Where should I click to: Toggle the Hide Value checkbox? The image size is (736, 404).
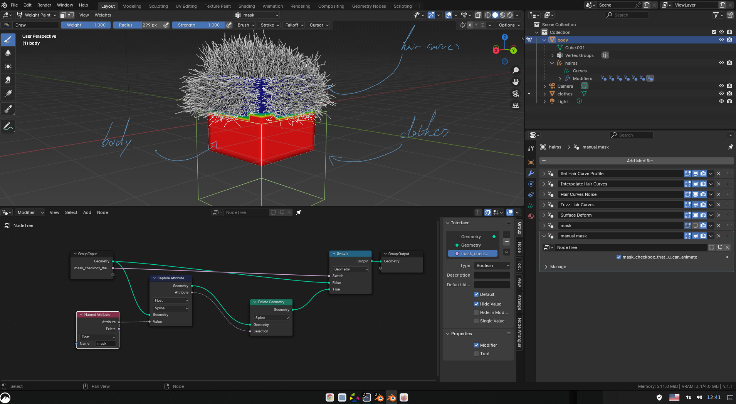[x=476, y=304]
